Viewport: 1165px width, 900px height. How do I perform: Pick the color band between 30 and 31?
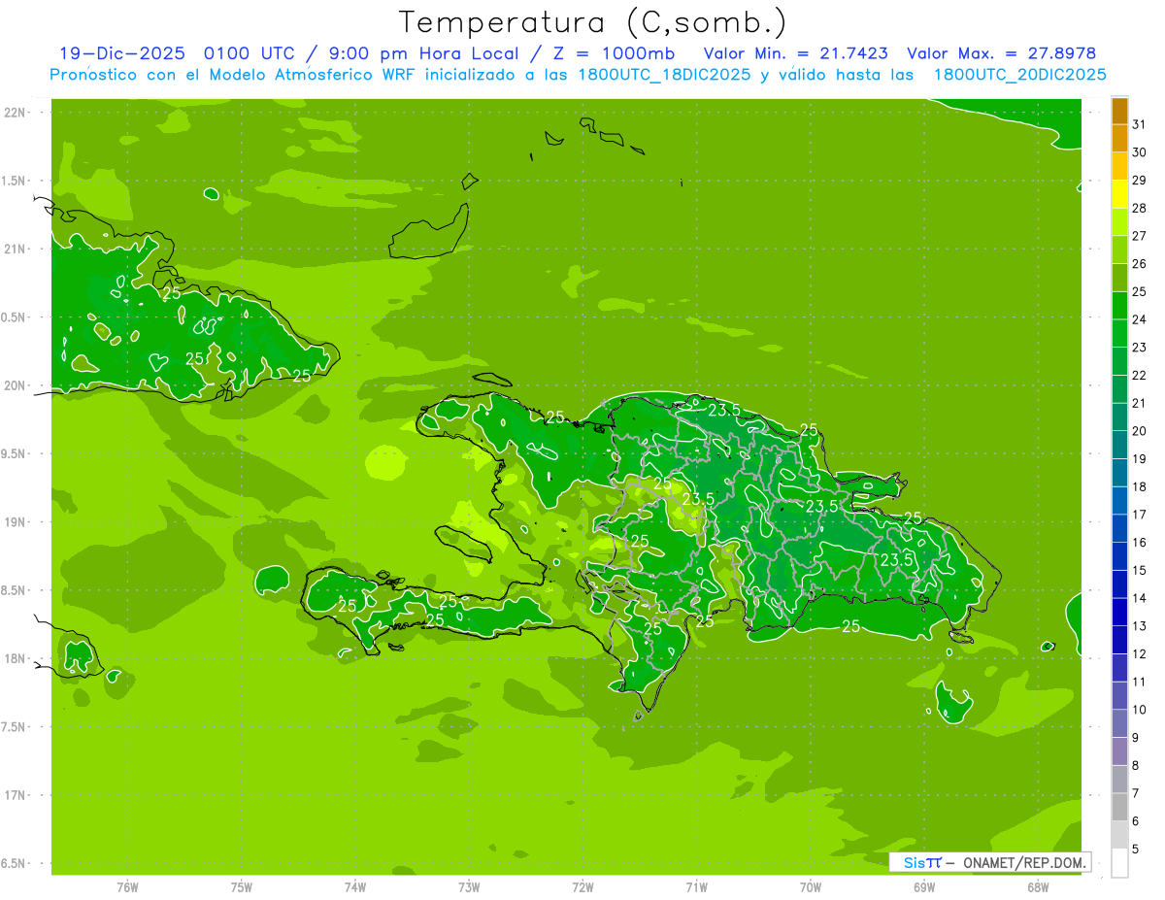[1119, 139]
